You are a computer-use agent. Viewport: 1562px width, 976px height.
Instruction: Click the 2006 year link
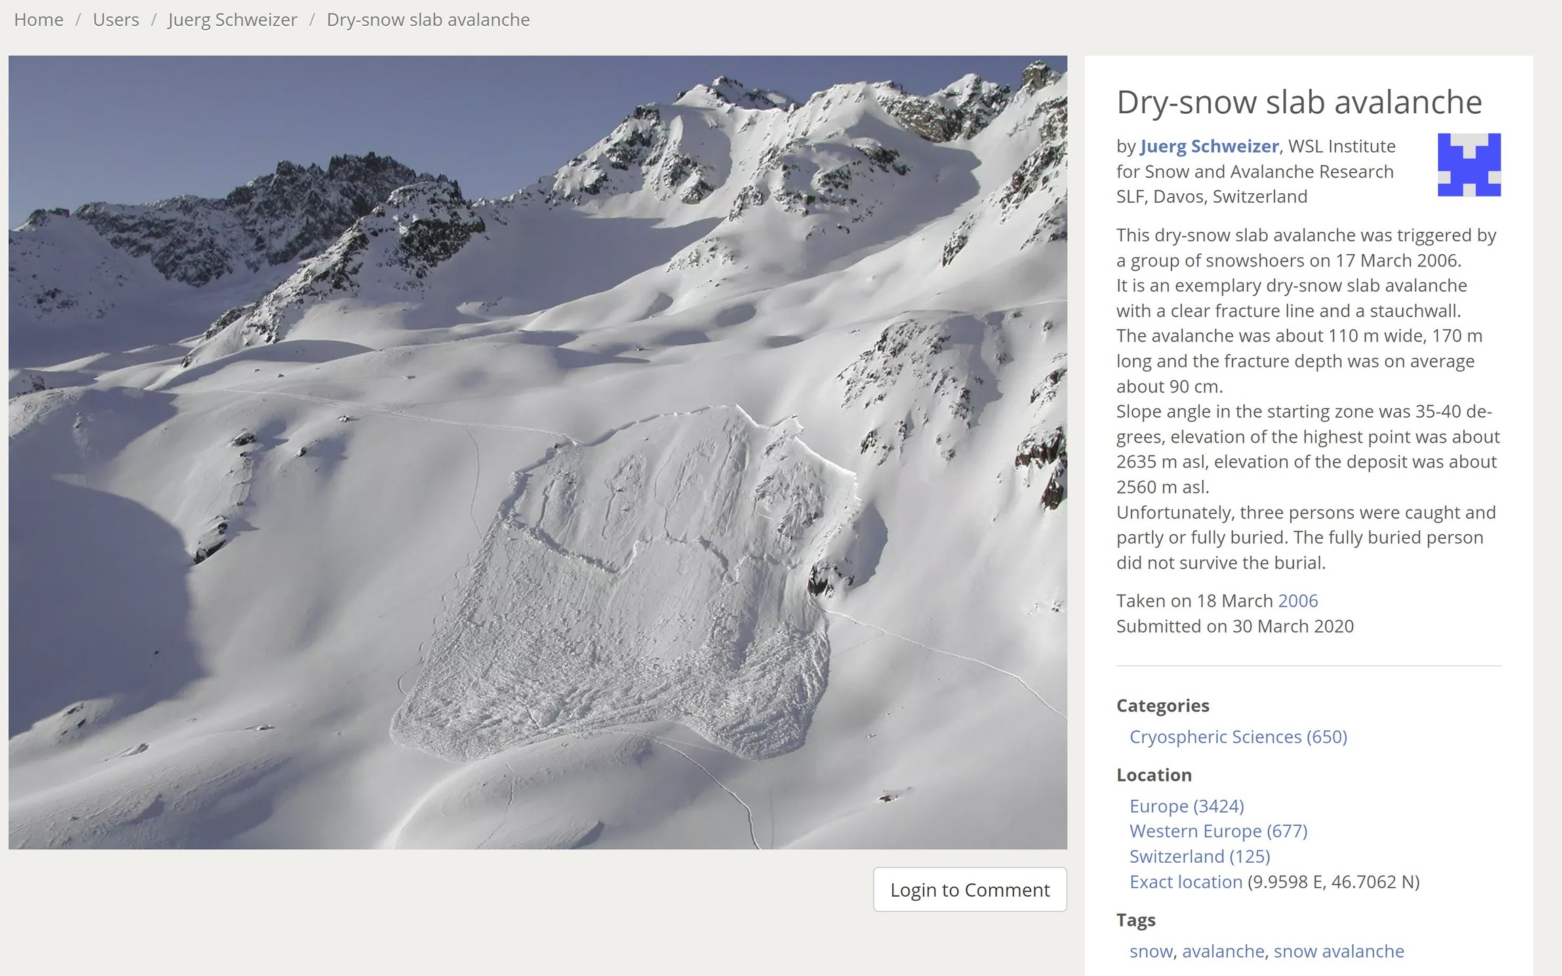coord(1298,601)
